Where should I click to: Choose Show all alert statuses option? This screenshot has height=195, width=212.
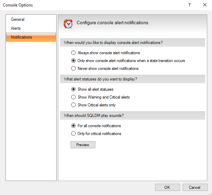click(73, 89)
